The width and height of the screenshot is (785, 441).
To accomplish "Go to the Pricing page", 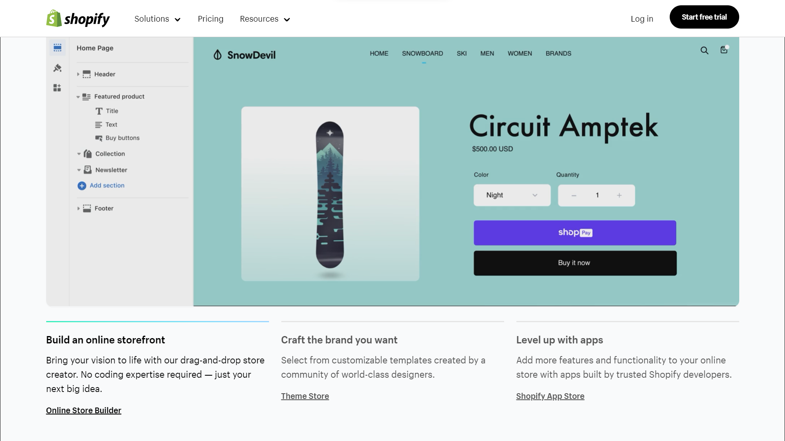I will 211,19.
